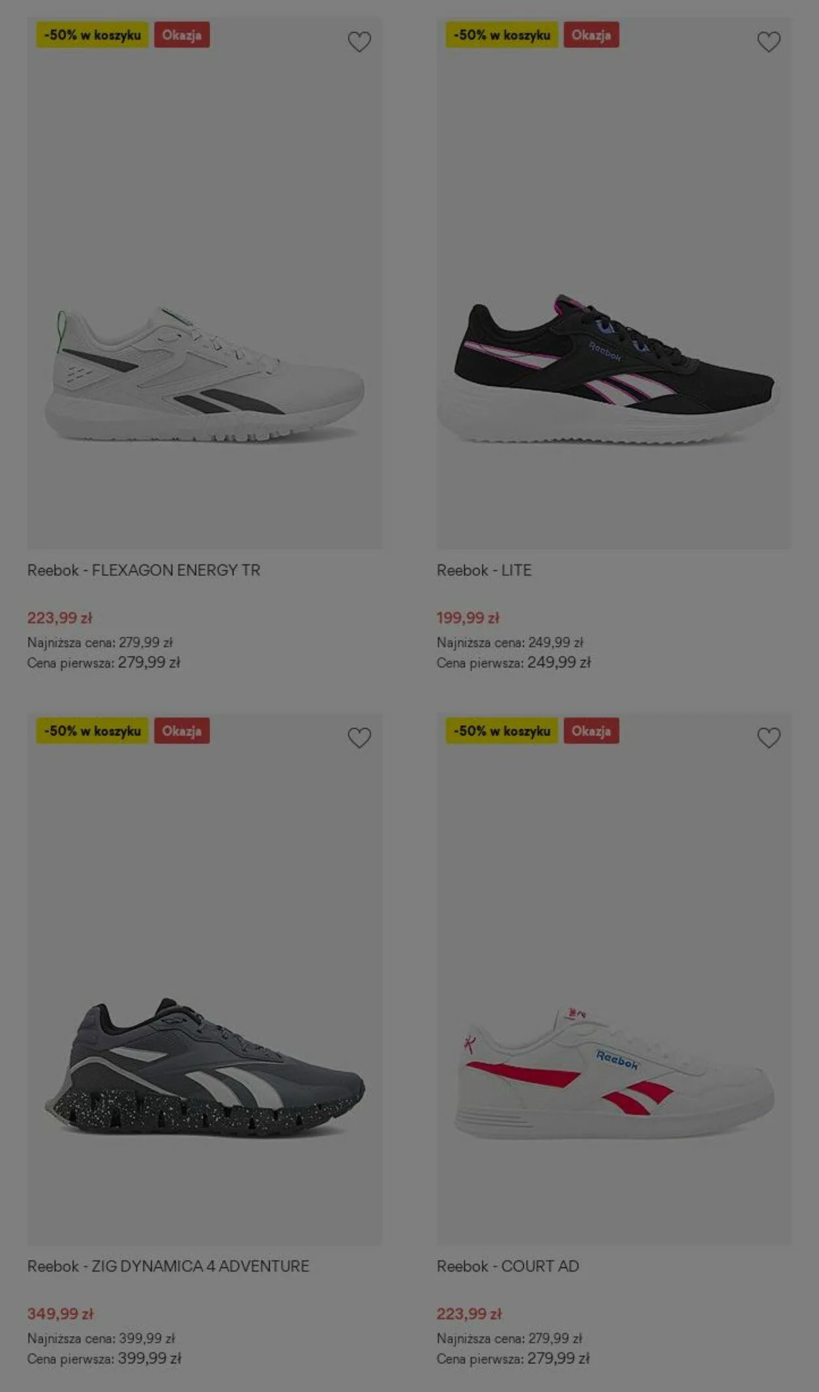The image size is (819, 1392).
Task: Click the Okazja badge on ZIG DYNAMICA
Action: point(181,730)
